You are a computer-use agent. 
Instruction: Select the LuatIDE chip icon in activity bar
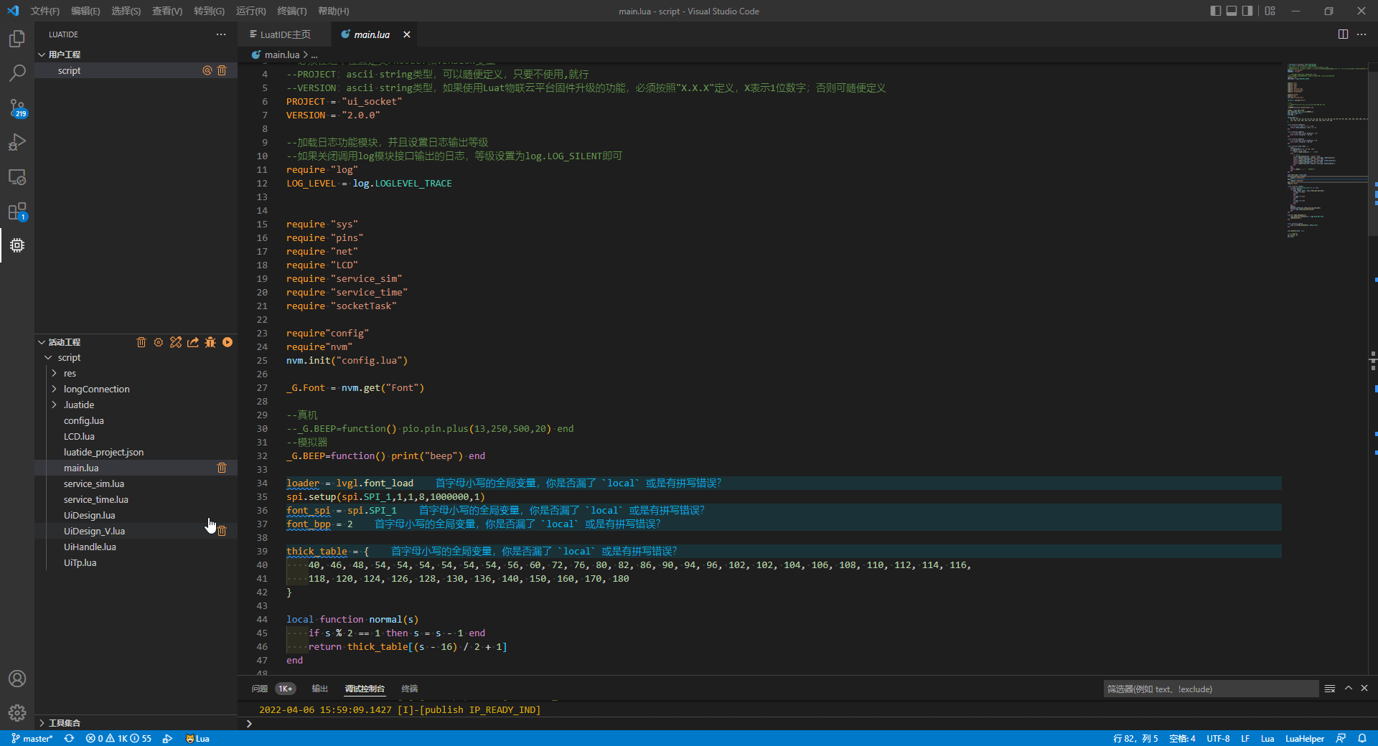click(17, 245)
